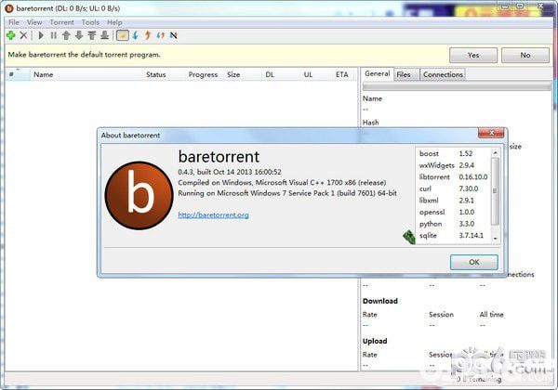Click the blue-orange double arrow toolbar icon
The height and width of the screenshot is (390, 558).
pos(161,35)
